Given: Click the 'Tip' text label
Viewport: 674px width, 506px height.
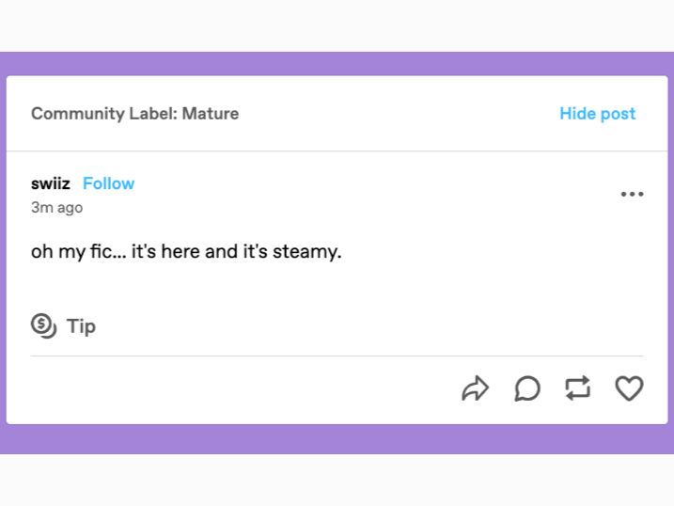Looking at the screenshot, I should [x=81, y=326].
